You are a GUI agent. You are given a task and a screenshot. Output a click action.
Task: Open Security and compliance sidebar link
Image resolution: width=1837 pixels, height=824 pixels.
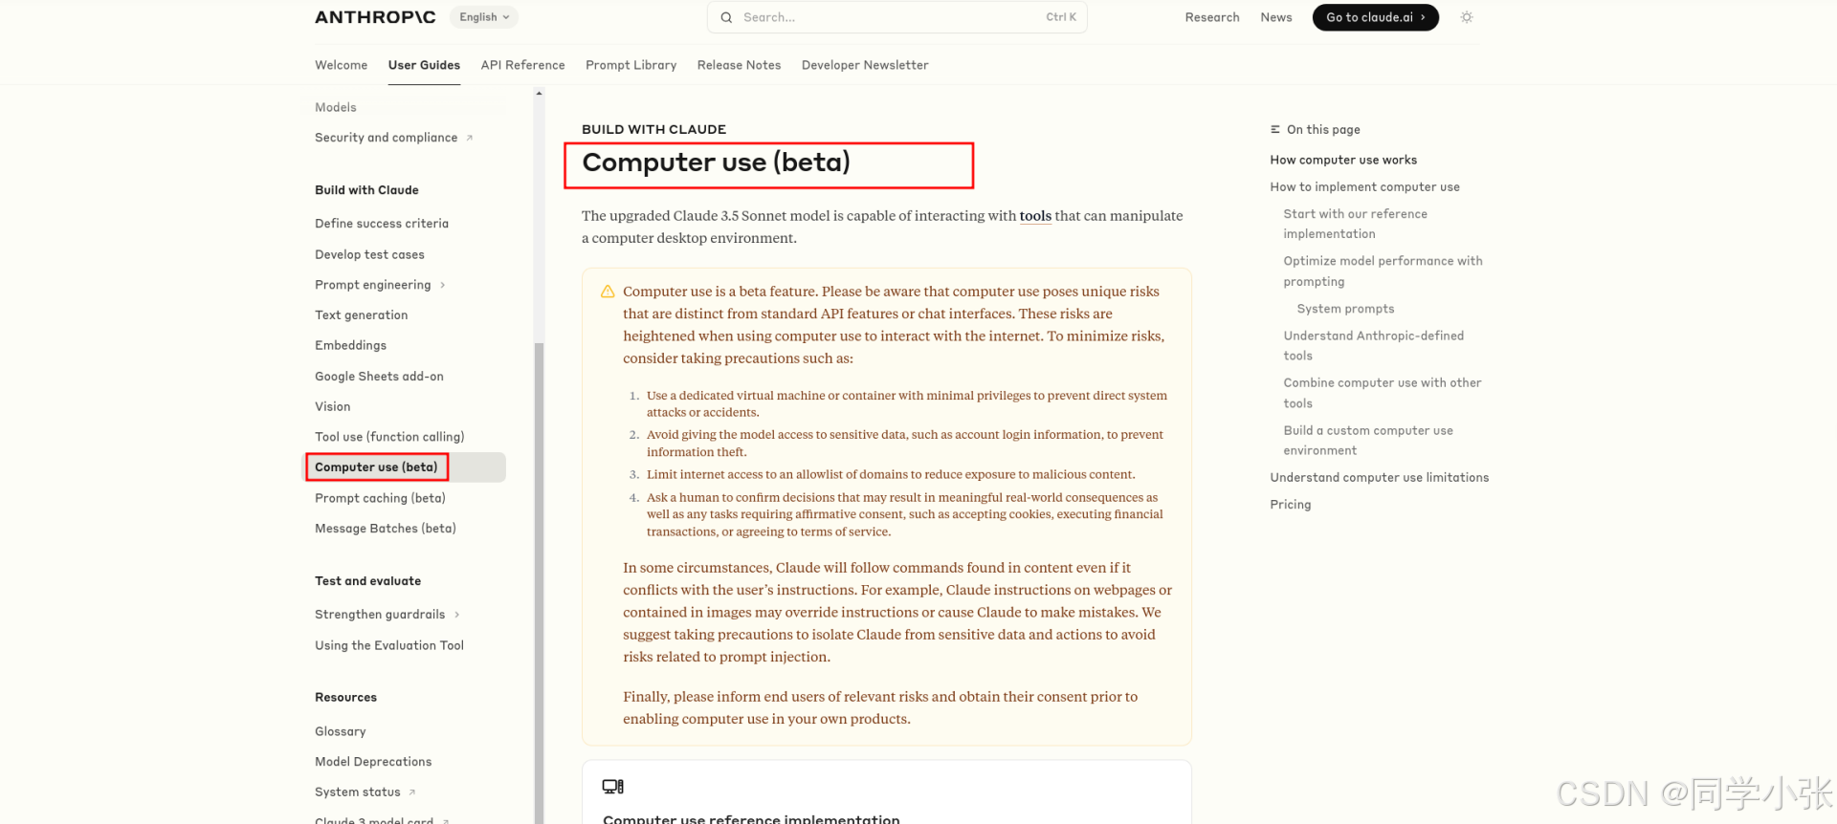[386, 138]
